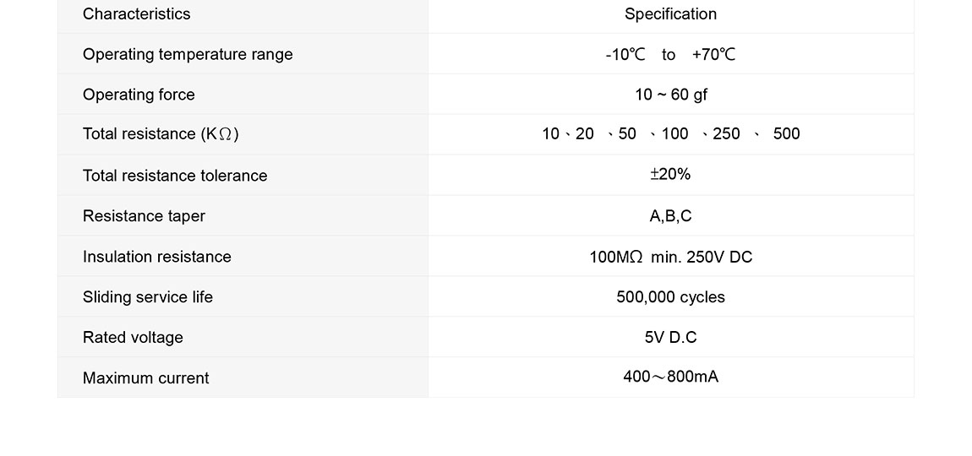Viewport: 972px width, 456px height.
Task: Click the 100MΩ min. 250V DC value
Action: [x=670, y=257]
